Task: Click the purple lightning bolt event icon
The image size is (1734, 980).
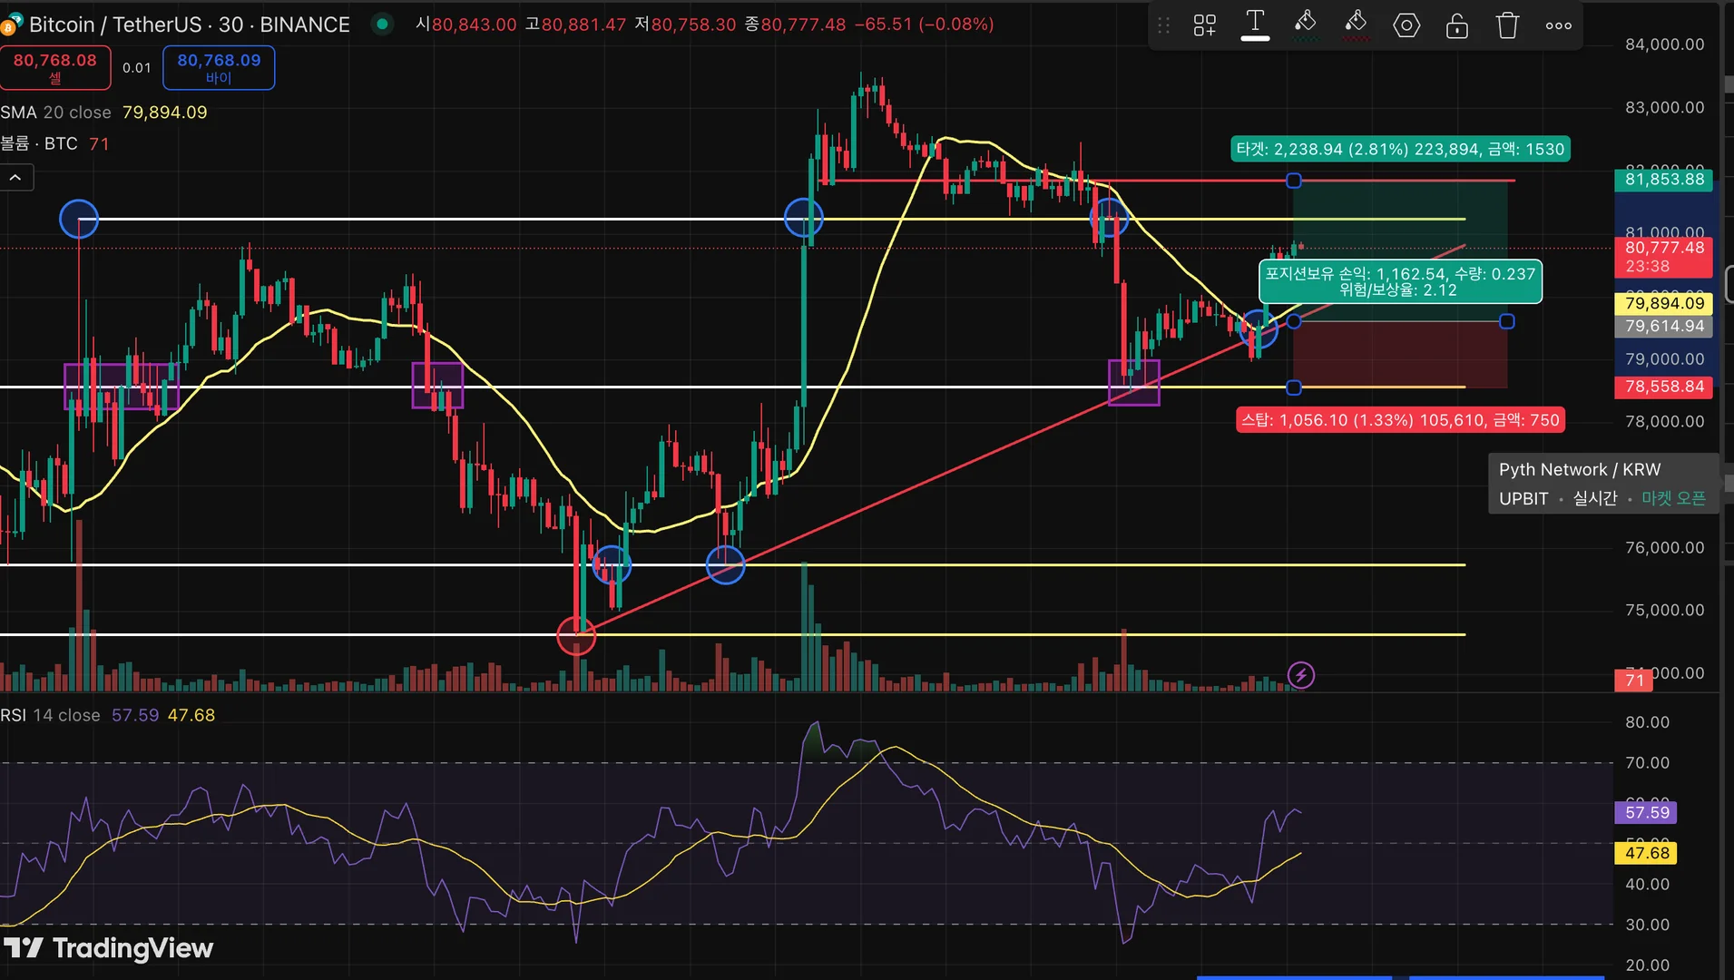Action: click(x=1301, y=675)
